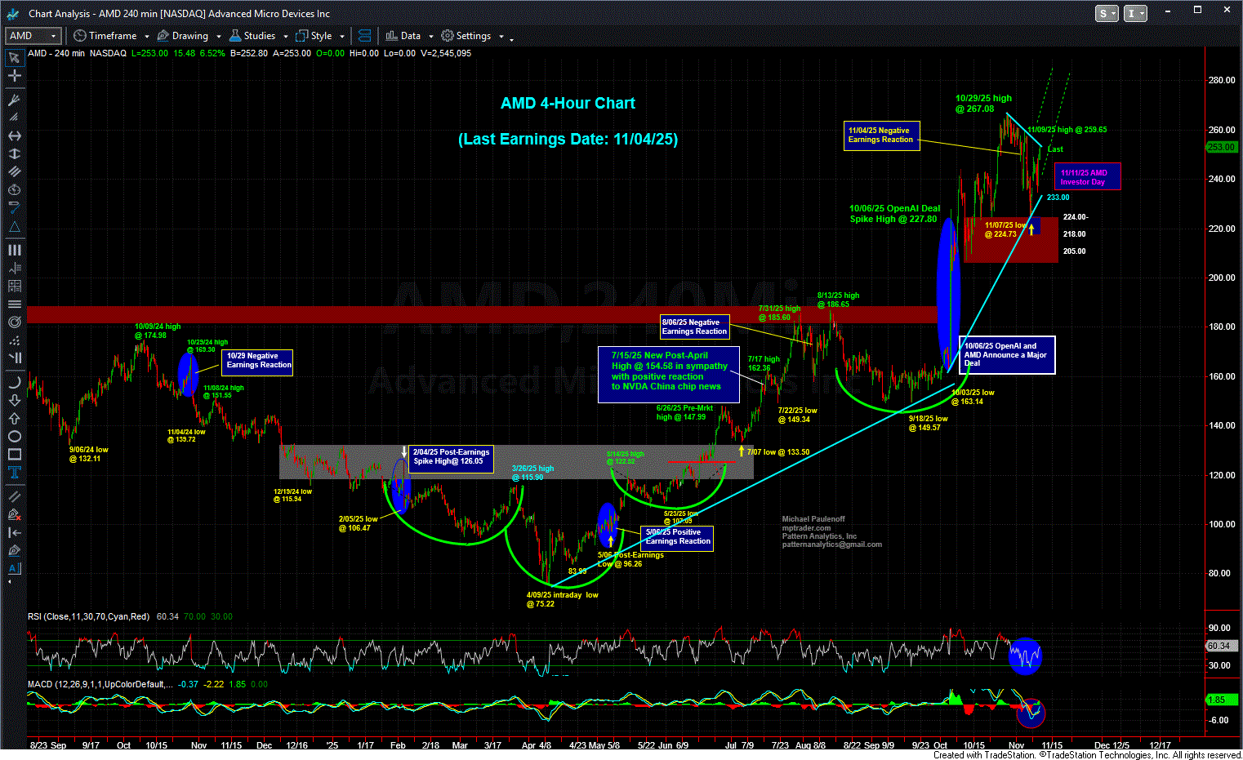
Task: Toggle the S button in title bar
Action: pyautogui.click(x=1104, y=13)
